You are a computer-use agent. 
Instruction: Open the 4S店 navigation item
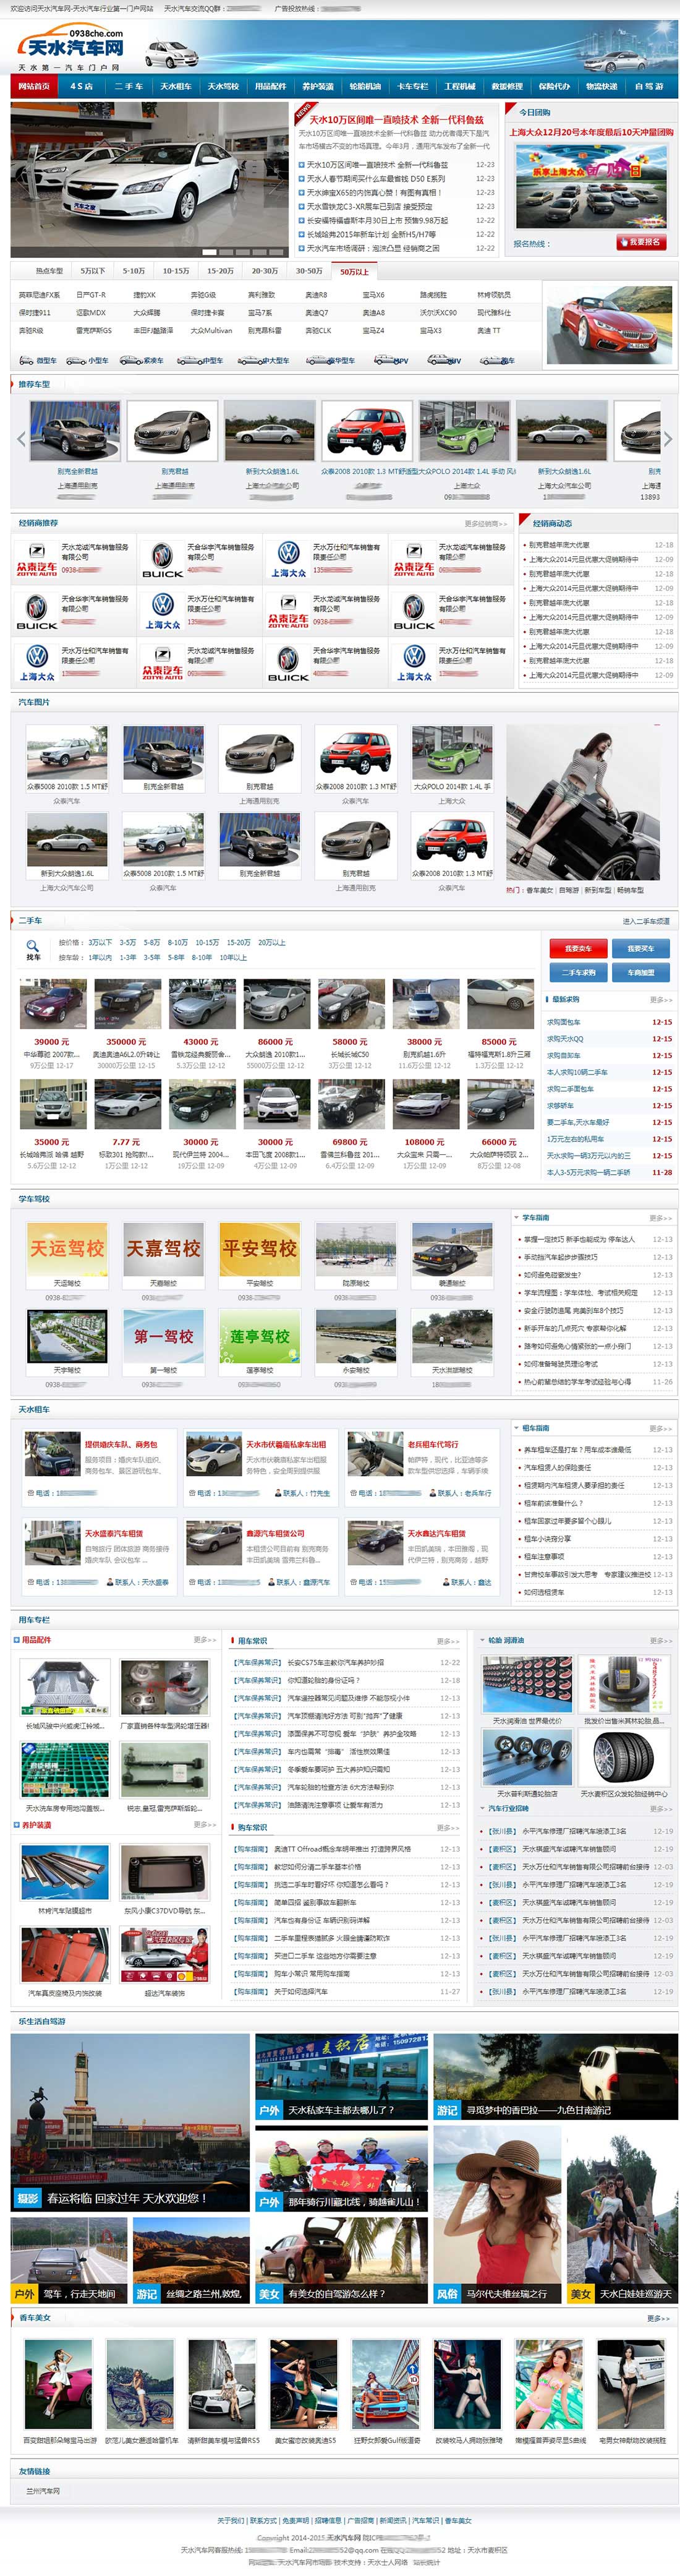click(81, 86)
